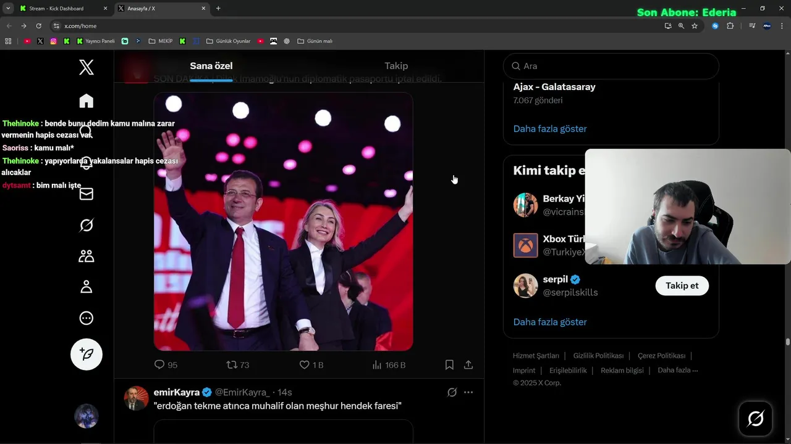View site information for x.com
Screen dimensions: 791x444
pyautogui.click(x=56, y=26)
